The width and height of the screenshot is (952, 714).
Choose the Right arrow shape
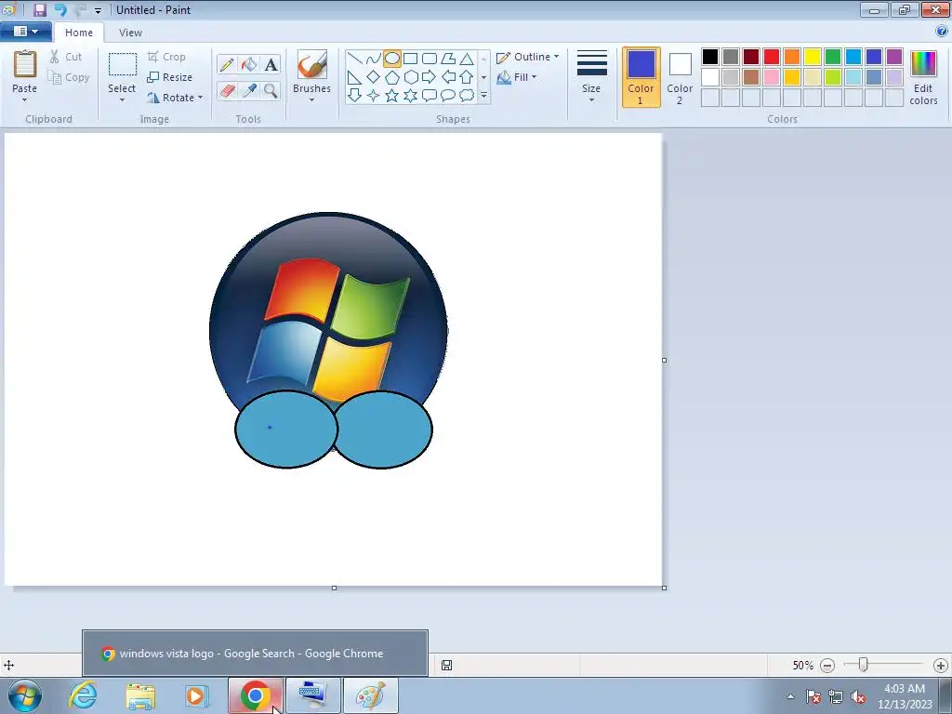coord(430,77)
